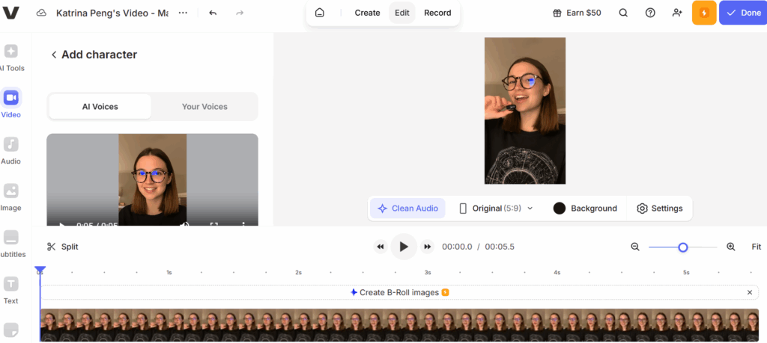
Task: Go to the home icon
Action: pyautogui.click(x=319, y=13)
